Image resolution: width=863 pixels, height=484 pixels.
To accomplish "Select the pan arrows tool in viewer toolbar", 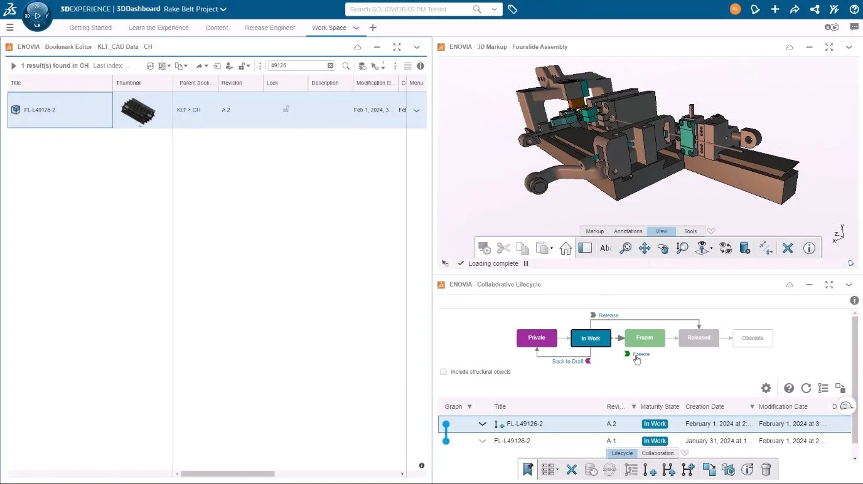I will click(644, 248).
